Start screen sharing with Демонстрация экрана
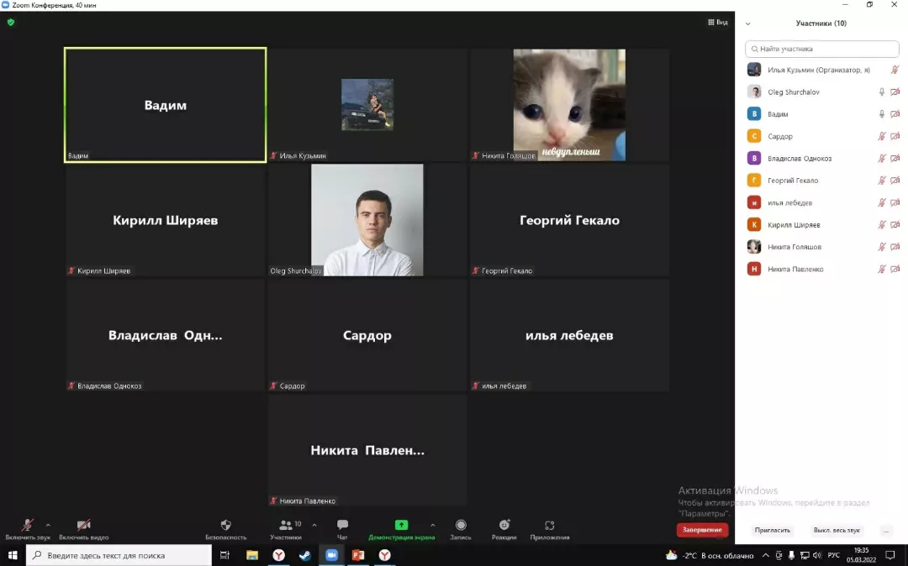 pyautogui.click(x=401, y=526)
